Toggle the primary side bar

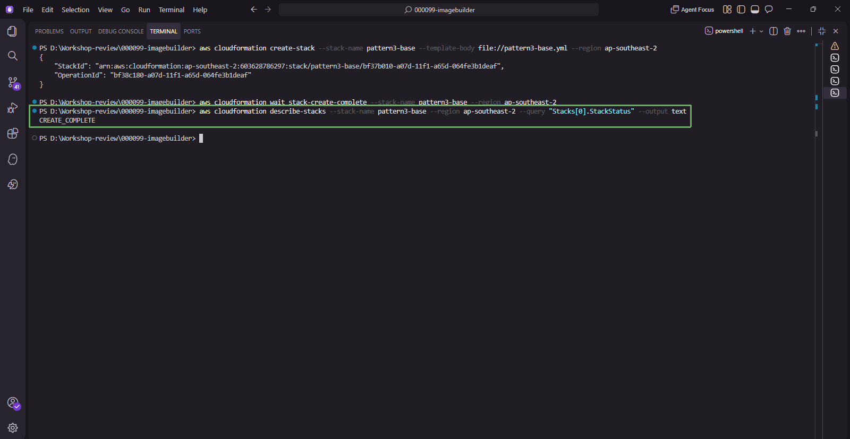(741, 10)
